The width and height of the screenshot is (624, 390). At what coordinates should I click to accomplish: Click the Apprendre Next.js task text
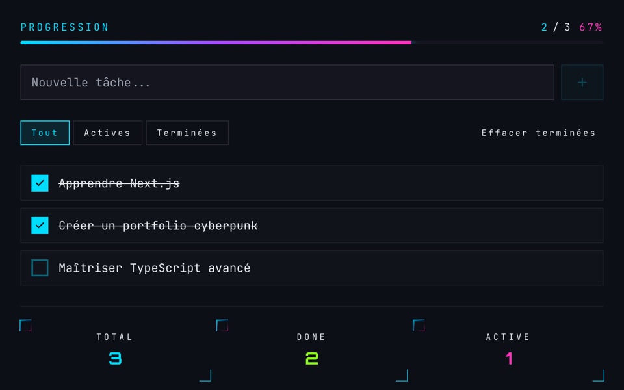pos(119,183)
